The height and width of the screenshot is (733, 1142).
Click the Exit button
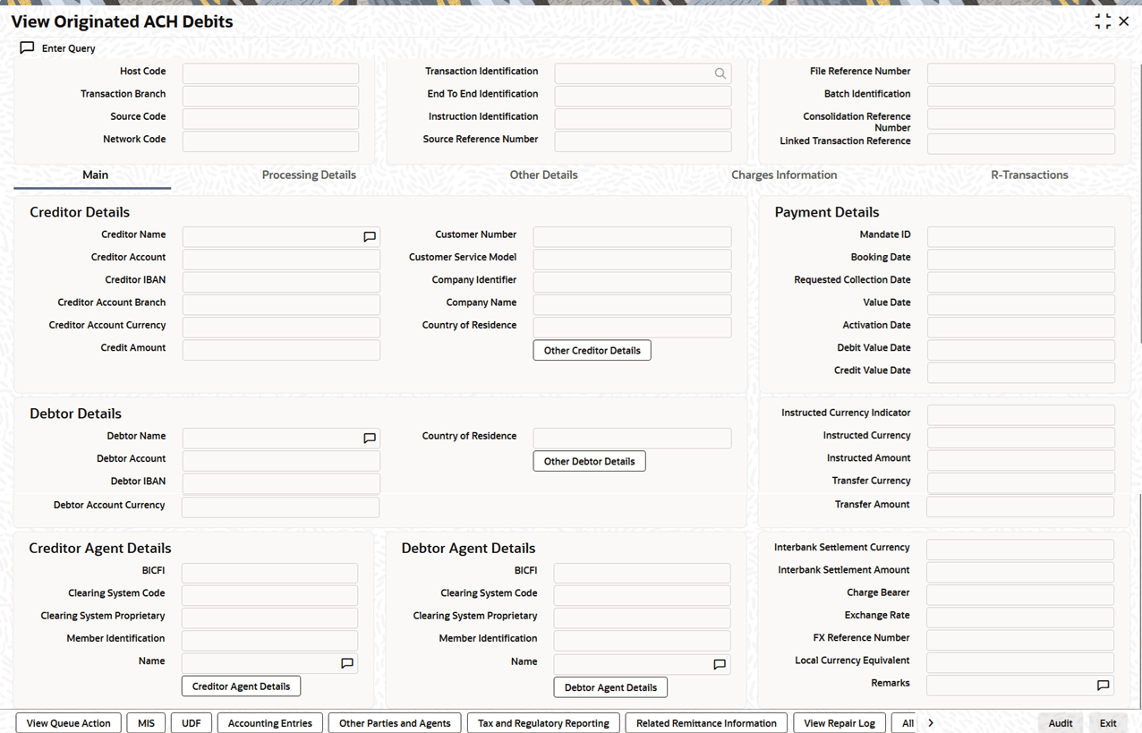tap(1108, 723)
